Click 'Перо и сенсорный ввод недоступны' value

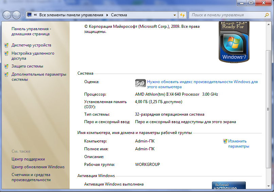(x=185, y=122)
